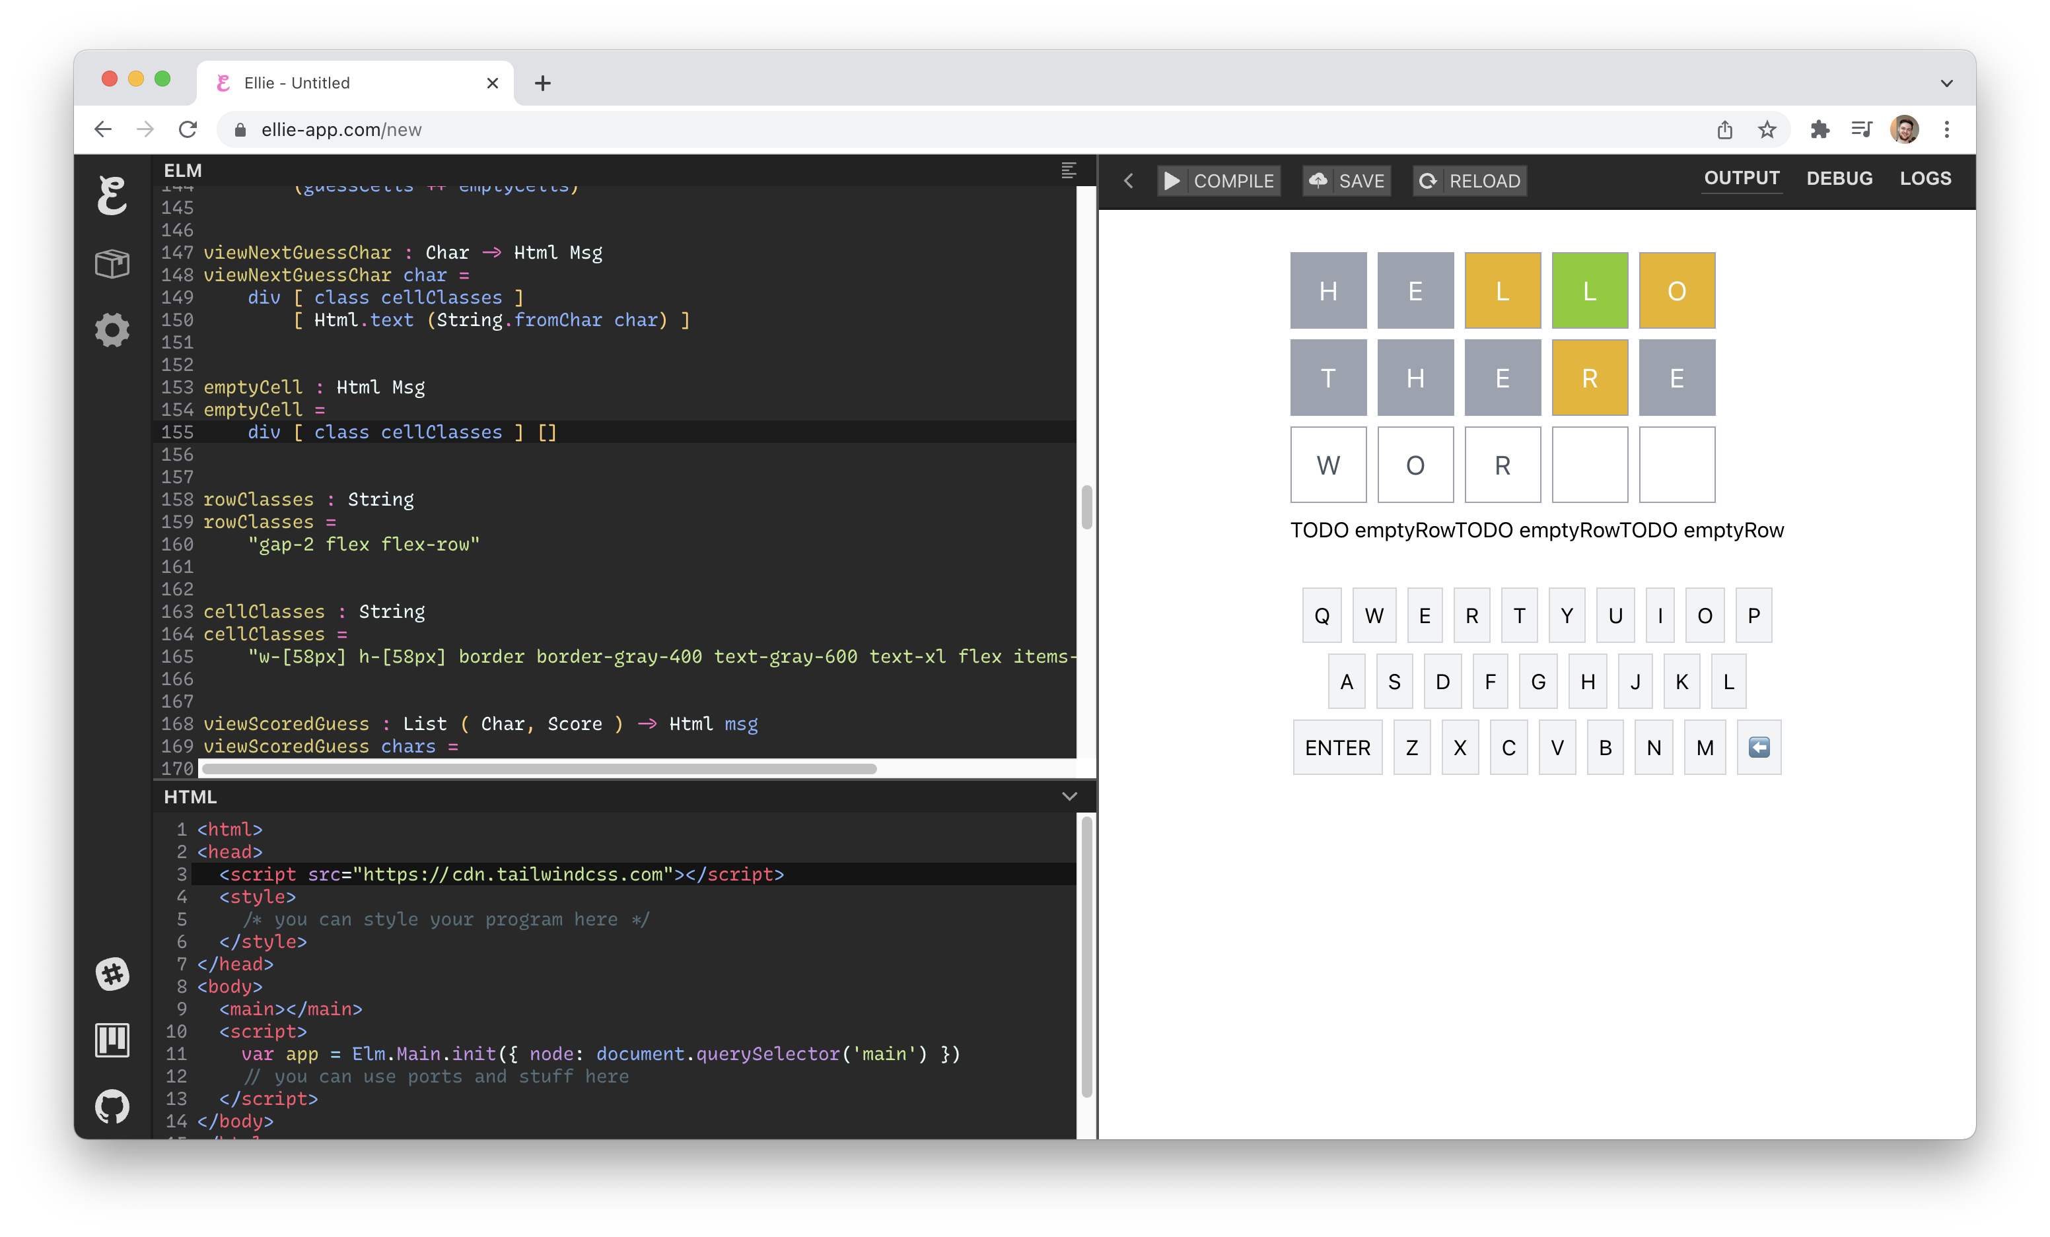Viewport: 2050px width, 1237px height.
Task: Click the P key on the keyboard
Action: point(1754,615)
